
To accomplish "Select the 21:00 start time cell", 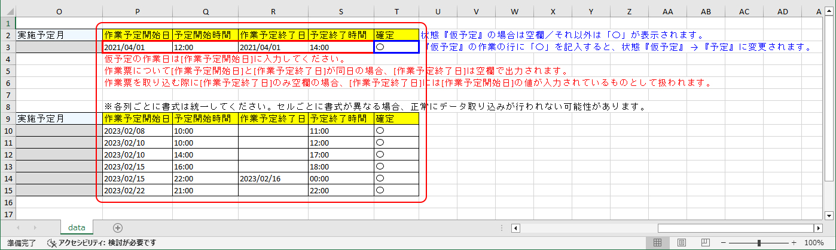I will [x=205, y=190].
